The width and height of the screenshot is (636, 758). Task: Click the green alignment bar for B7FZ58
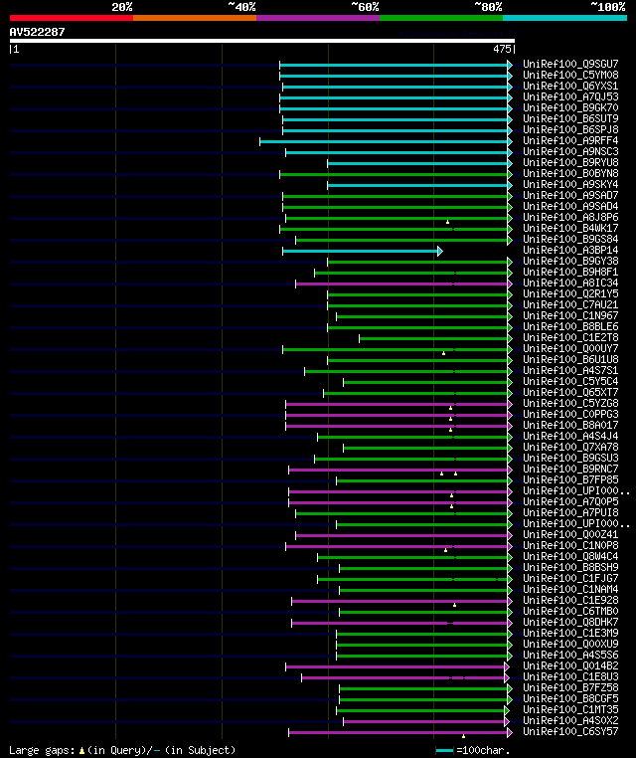coord(423,689)
